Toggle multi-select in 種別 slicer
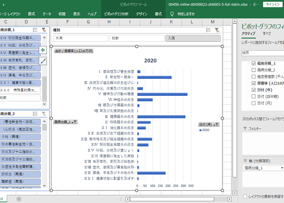Image resolution: width=284 pixels, height=203 pixels. click(208, 30)
